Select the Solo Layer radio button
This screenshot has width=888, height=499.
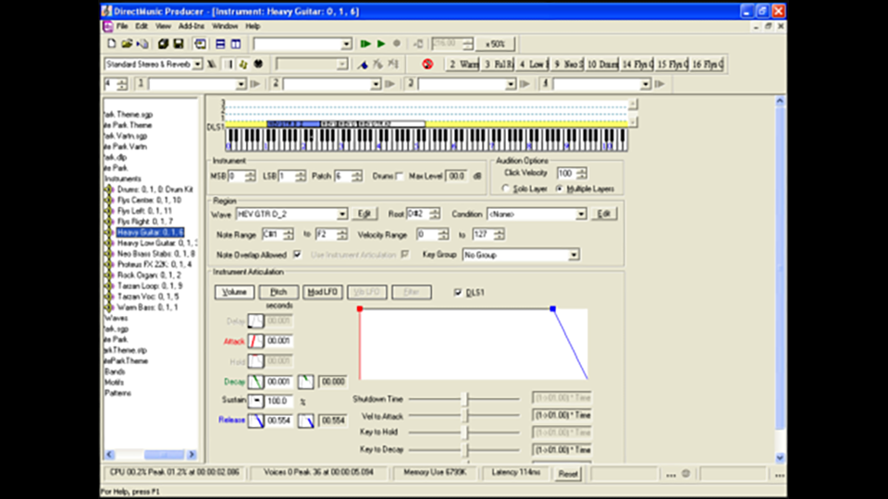click(x=506, y=189)
